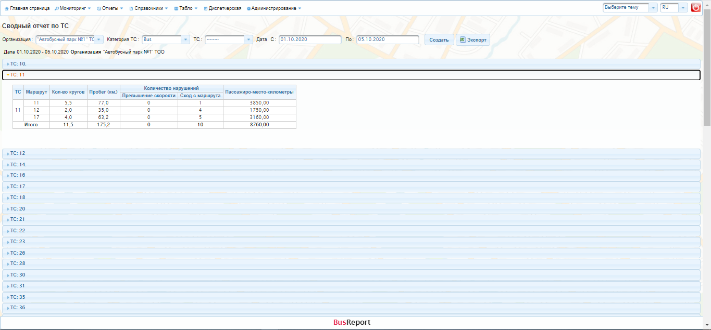Open the Мониторинг menu
The height and width of the screenshot is (330, 711).
[x=72, y=8]
